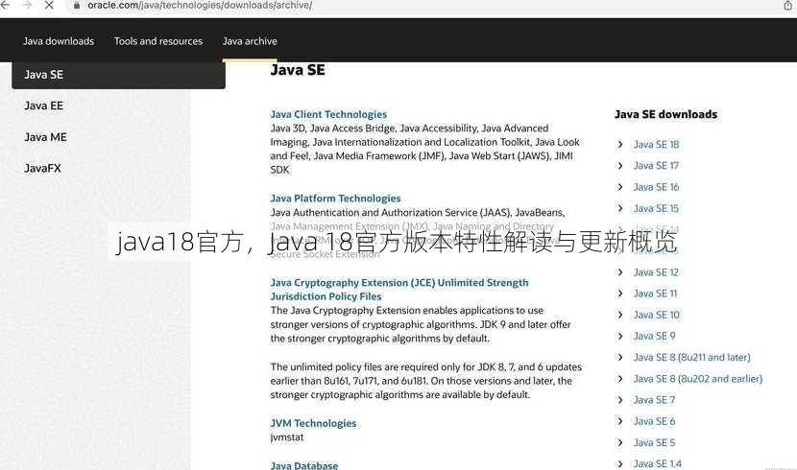Click the chevron beside Java SE 6
The height and width of the screenshot is (470, 797).
(620, 421)
